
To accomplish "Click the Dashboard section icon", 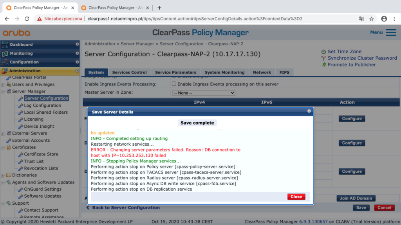I will tap(5, 45).
